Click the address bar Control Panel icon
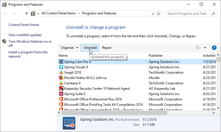The width and height of the screenshot is (221, 132). [x=33, y=14]
